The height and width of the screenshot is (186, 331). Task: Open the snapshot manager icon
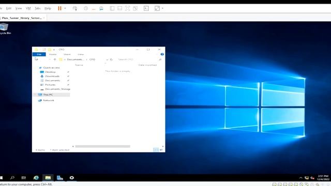(101, 8)
